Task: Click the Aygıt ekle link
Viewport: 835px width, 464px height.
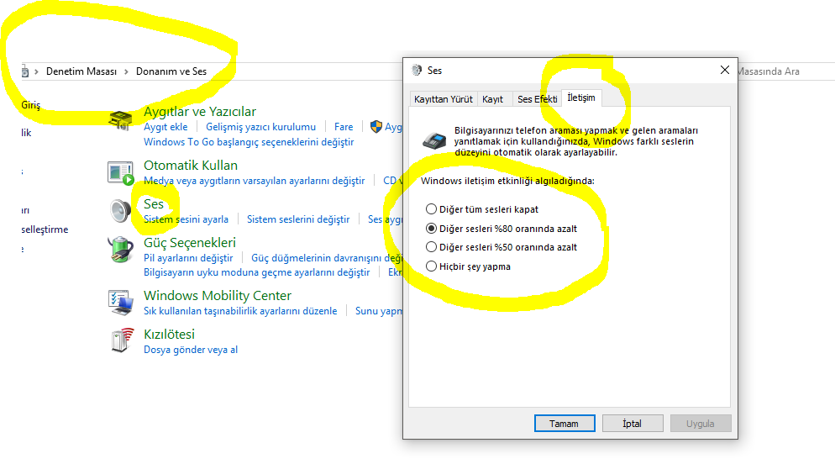Action: 165,127
